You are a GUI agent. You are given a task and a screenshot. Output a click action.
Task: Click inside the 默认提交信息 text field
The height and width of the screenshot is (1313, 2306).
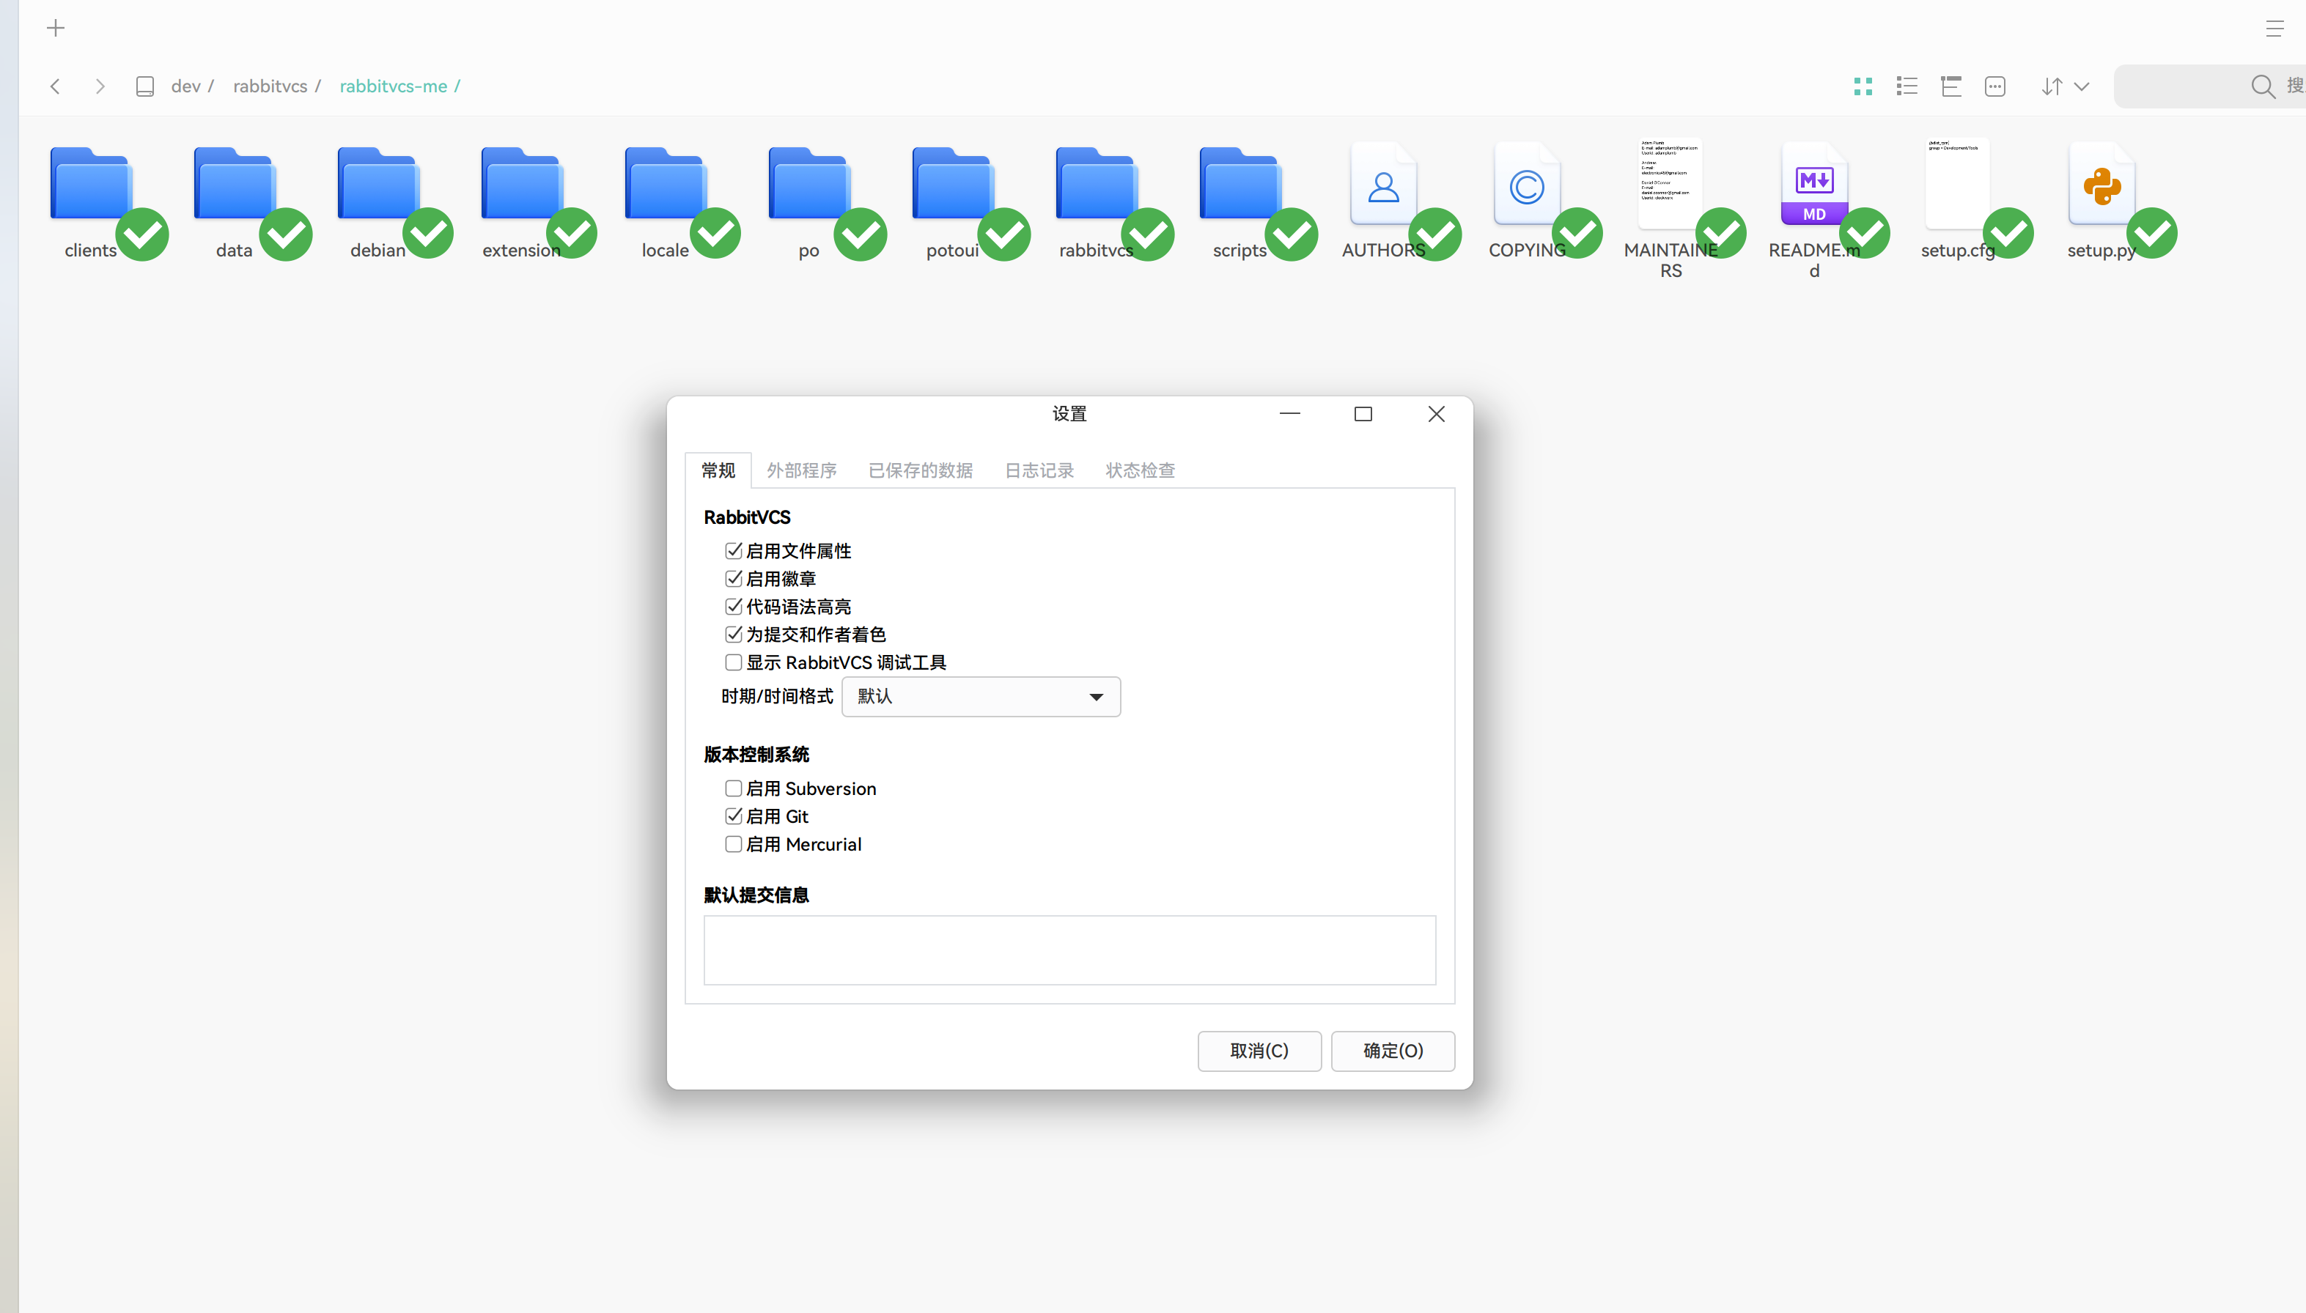click(1069, 950)
